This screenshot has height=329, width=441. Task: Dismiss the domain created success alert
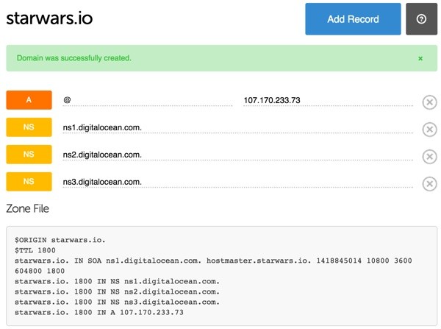point(420,58)
